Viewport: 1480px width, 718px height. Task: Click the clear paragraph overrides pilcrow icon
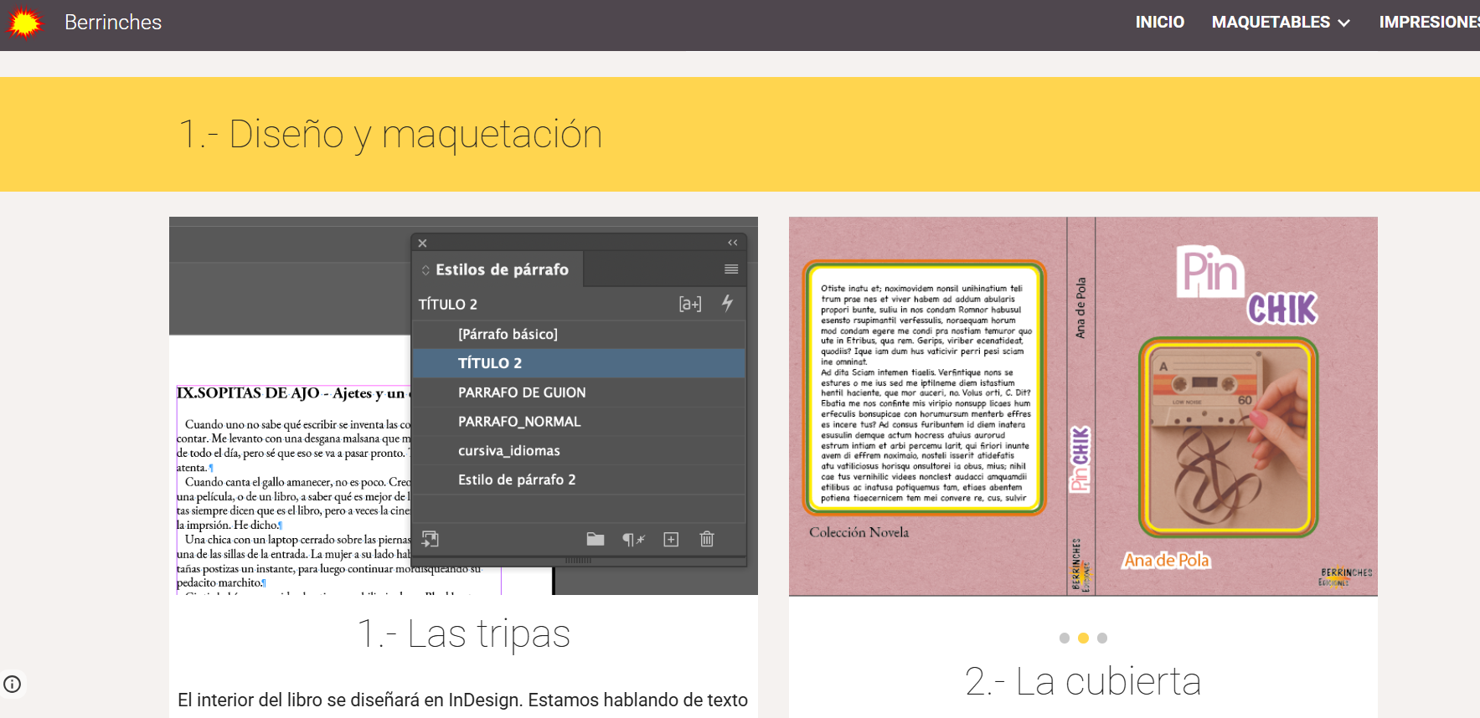(633, 539)
